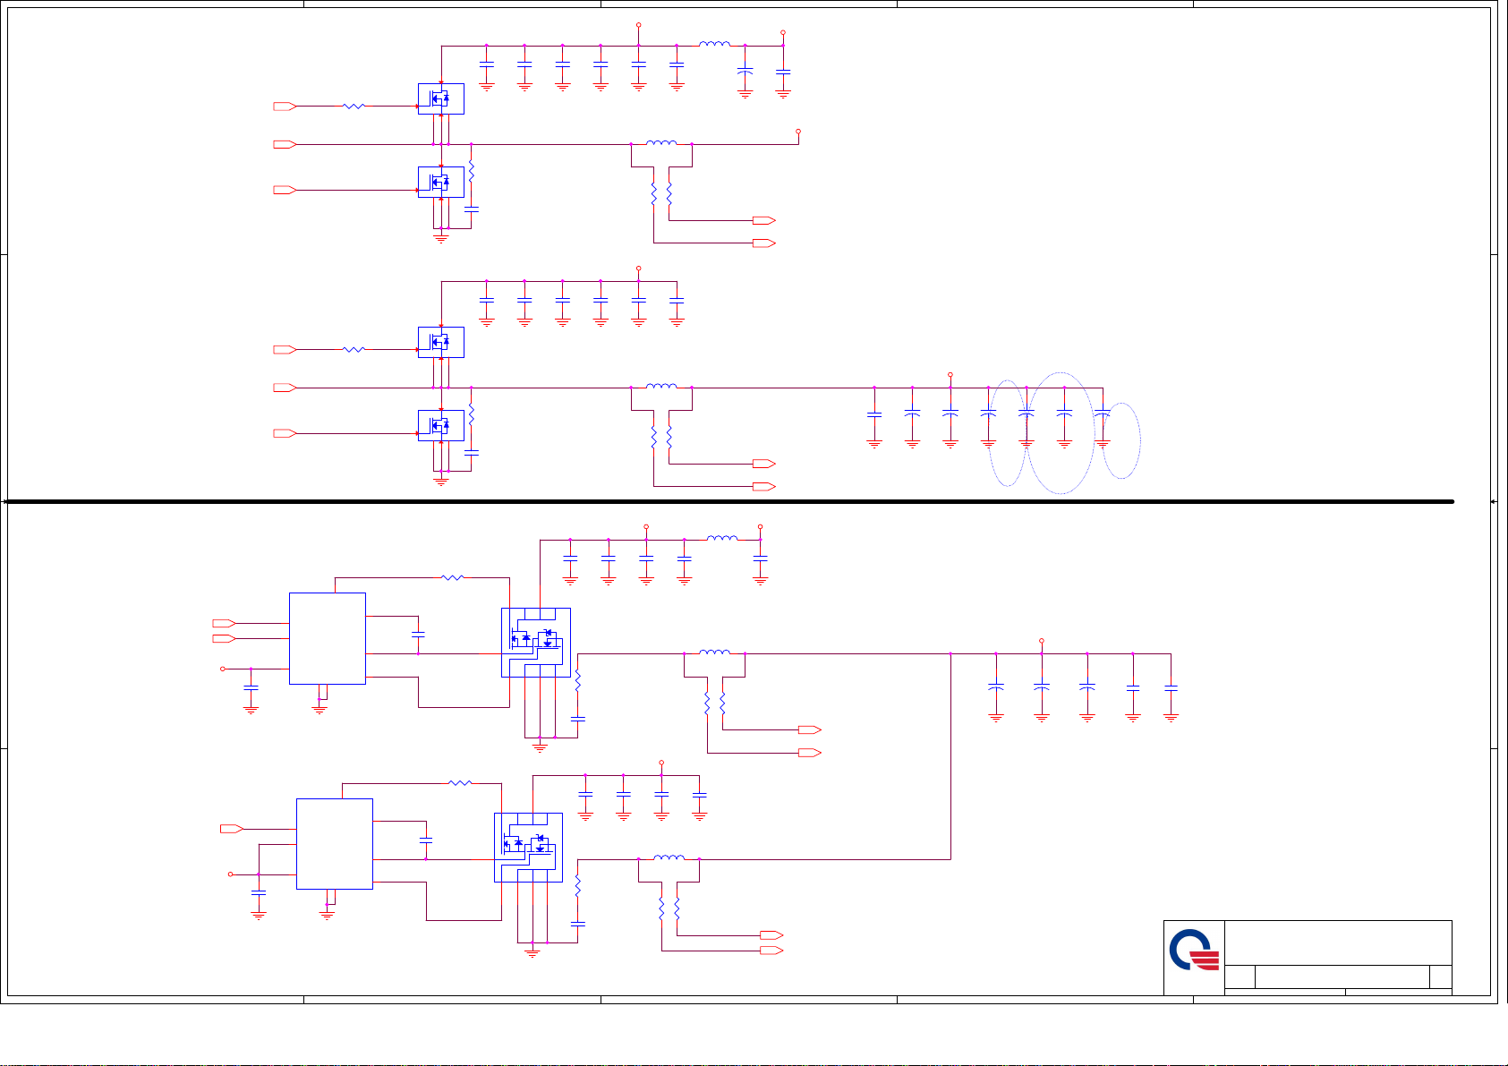
Task: Select the topmost high-side MOSFET symbol
Action: coord(440,98)
